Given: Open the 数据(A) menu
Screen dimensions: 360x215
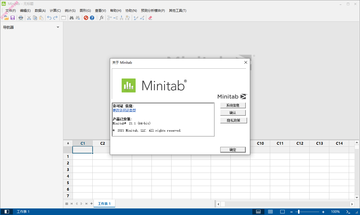Looking at the screenshot, I should pos(40,11).
